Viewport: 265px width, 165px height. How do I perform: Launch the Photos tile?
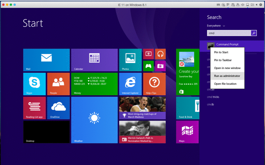tap(130, 60)
